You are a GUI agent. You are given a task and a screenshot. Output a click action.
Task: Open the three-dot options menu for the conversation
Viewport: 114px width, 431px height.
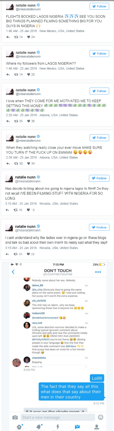[98, 272]
